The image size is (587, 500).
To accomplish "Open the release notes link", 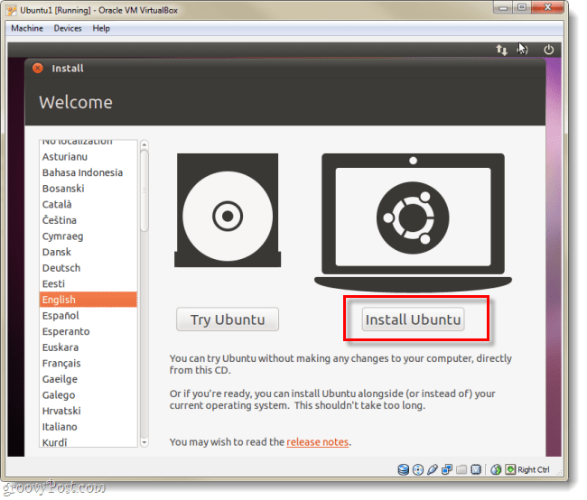I will click(318, 442).
